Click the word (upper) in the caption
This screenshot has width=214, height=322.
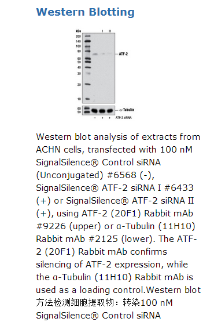85,226
